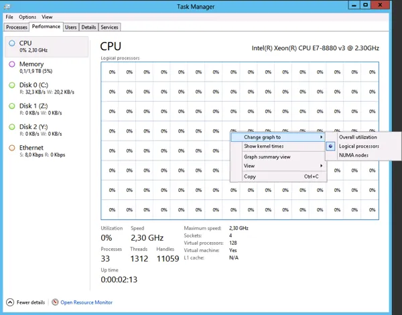Switch to the Processes tab
The height and width of the screenshot is (315, 402).
[x=16, y=27]
